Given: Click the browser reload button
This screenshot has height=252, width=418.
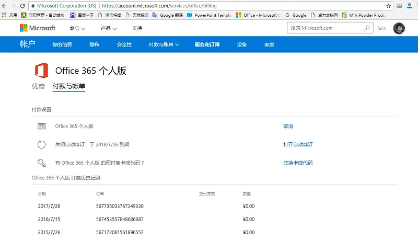Looking at the screenshot, I should pyautogui.click(x=22, y=6).
